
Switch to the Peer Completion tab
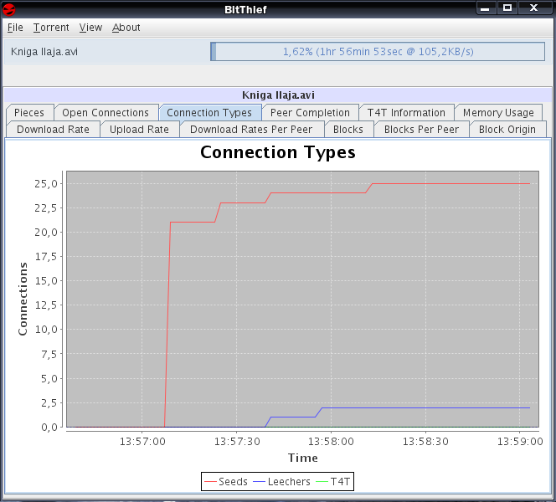[x=310, y=113]
